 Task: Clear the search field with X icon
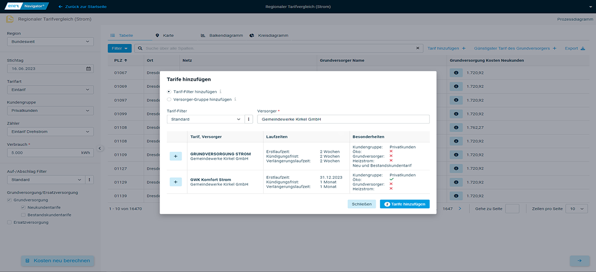point(418,48)
